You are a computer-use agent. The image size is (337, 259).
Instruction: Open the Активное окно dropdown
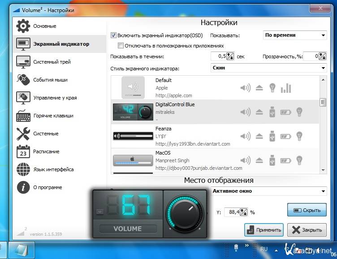[268, 191]
